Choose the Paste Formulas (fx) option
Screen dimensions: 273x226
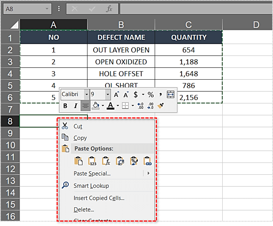(106, 161)
